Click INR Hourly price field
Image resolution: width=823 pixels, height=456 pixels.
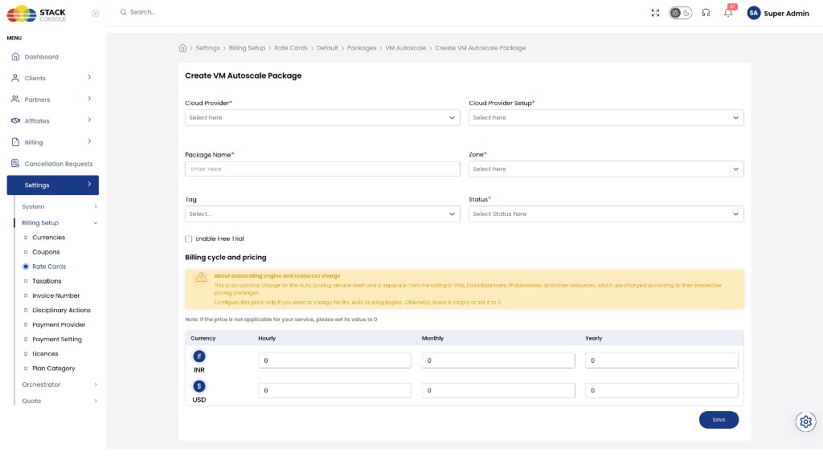click(334, 360)
